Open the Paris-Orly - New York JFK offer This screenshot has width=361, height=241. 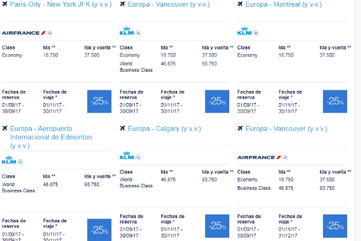pos(61,4)
